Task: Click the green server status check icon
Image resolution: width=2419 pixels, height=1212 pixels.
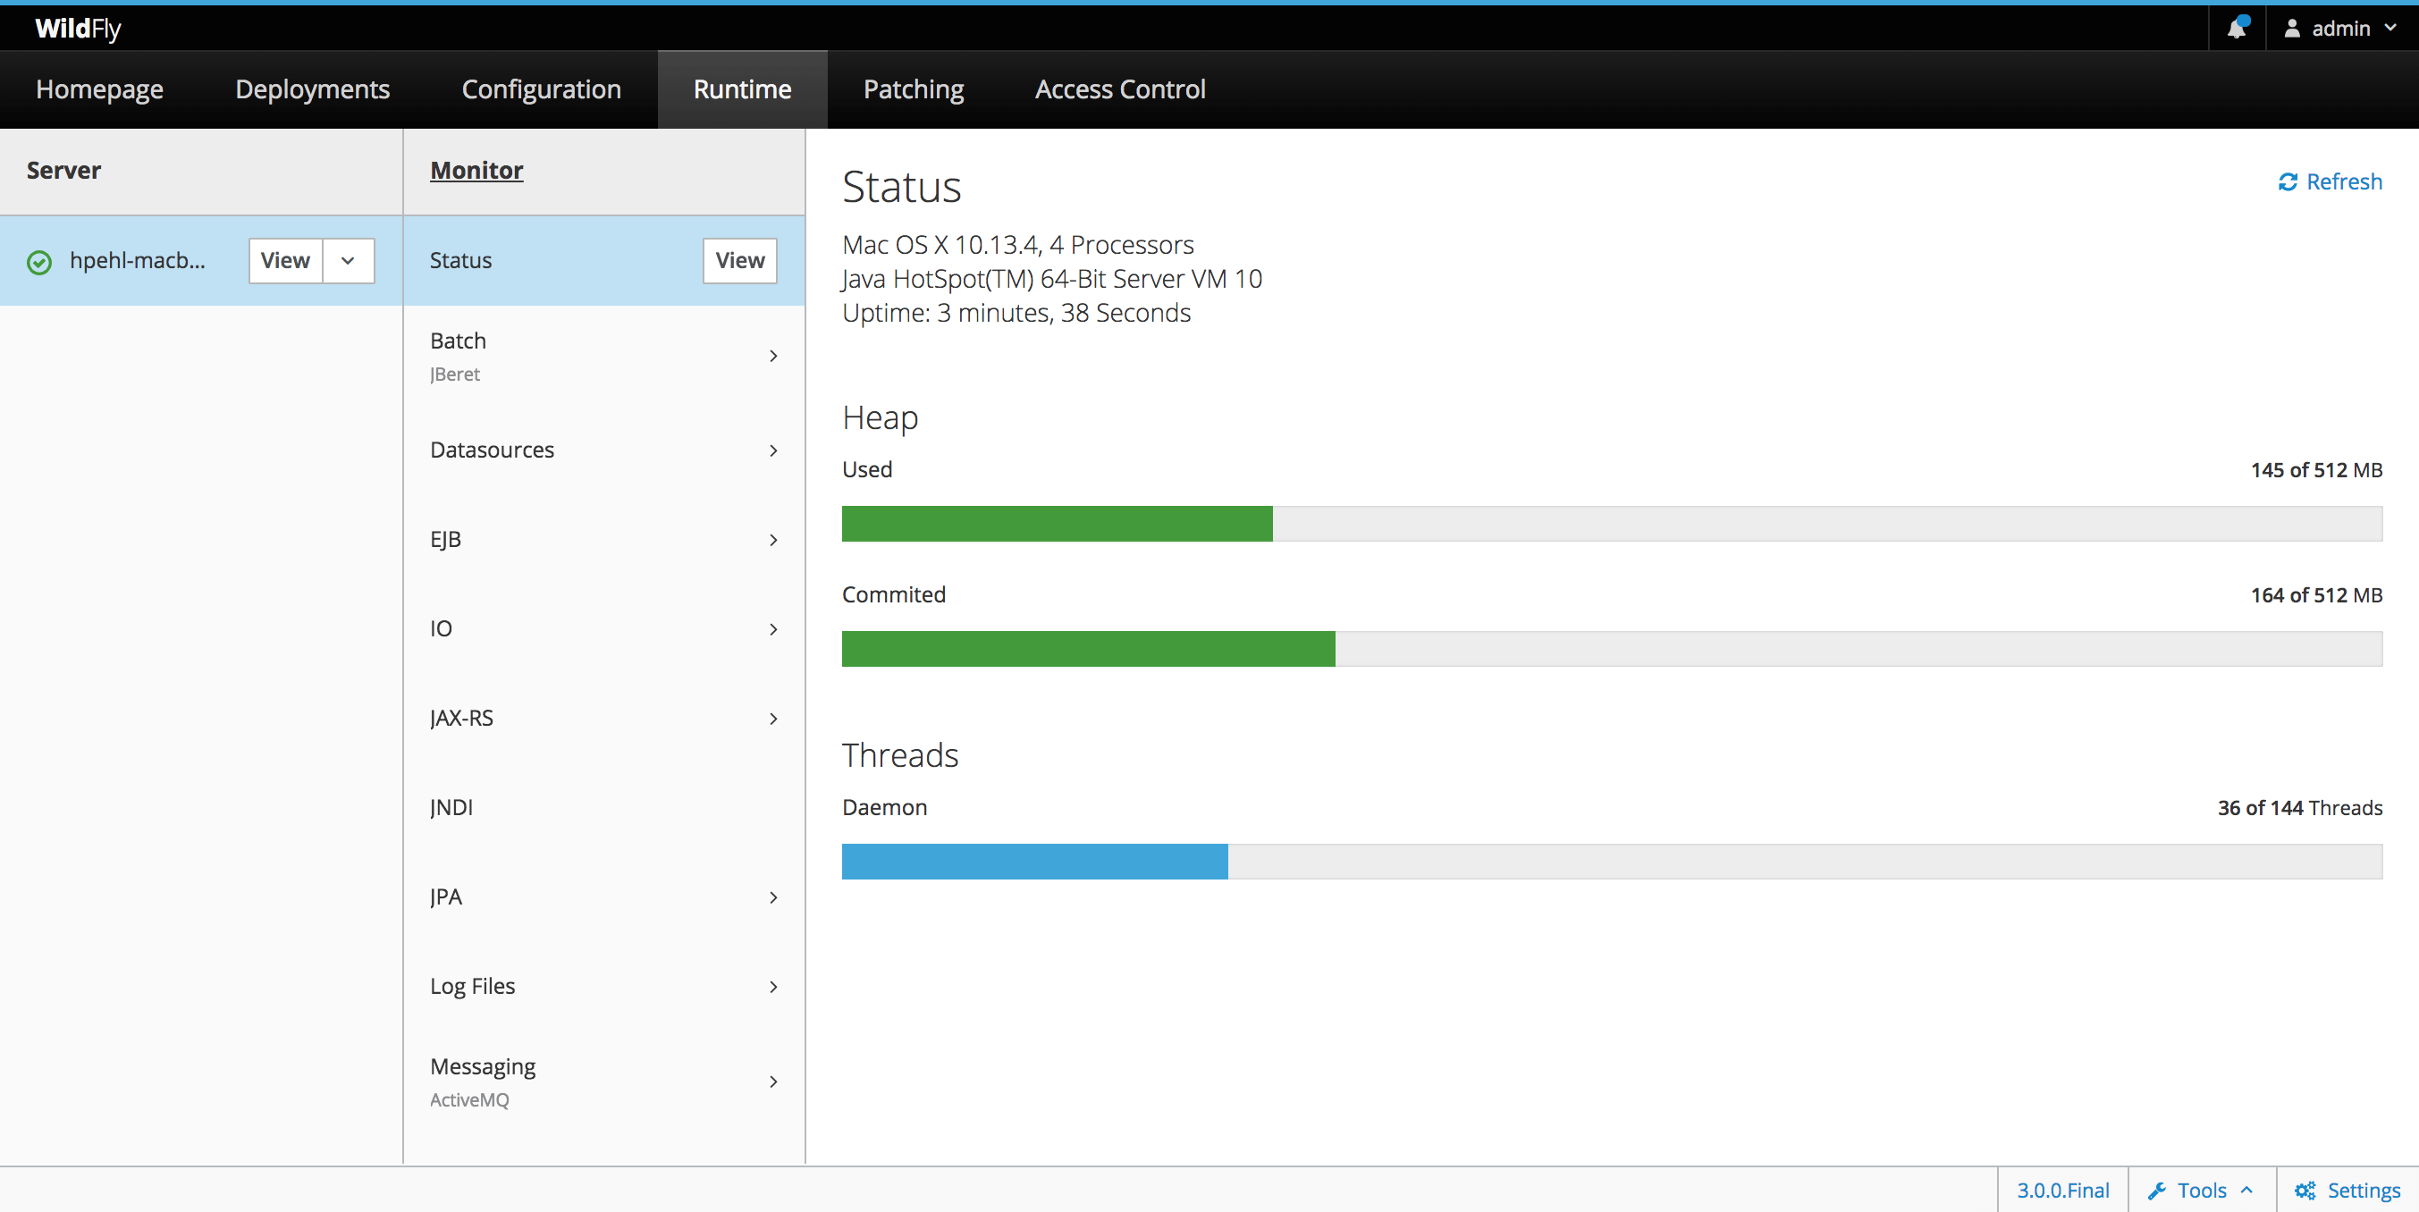Action: click(x=39, y=262)
